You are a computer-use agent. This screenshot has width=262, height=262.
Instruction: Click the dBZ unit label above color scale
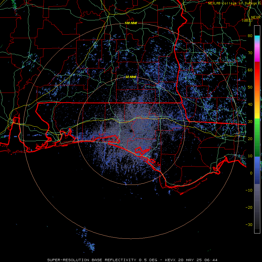click(247, 20)
